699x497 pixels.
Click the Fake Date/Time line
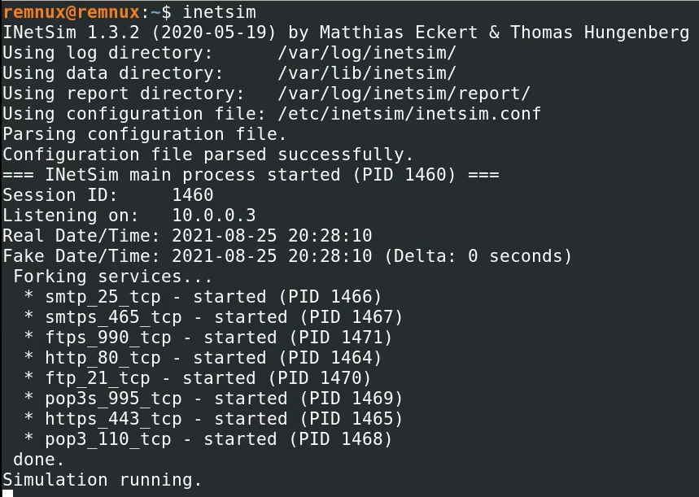click(x=287, y=256)
